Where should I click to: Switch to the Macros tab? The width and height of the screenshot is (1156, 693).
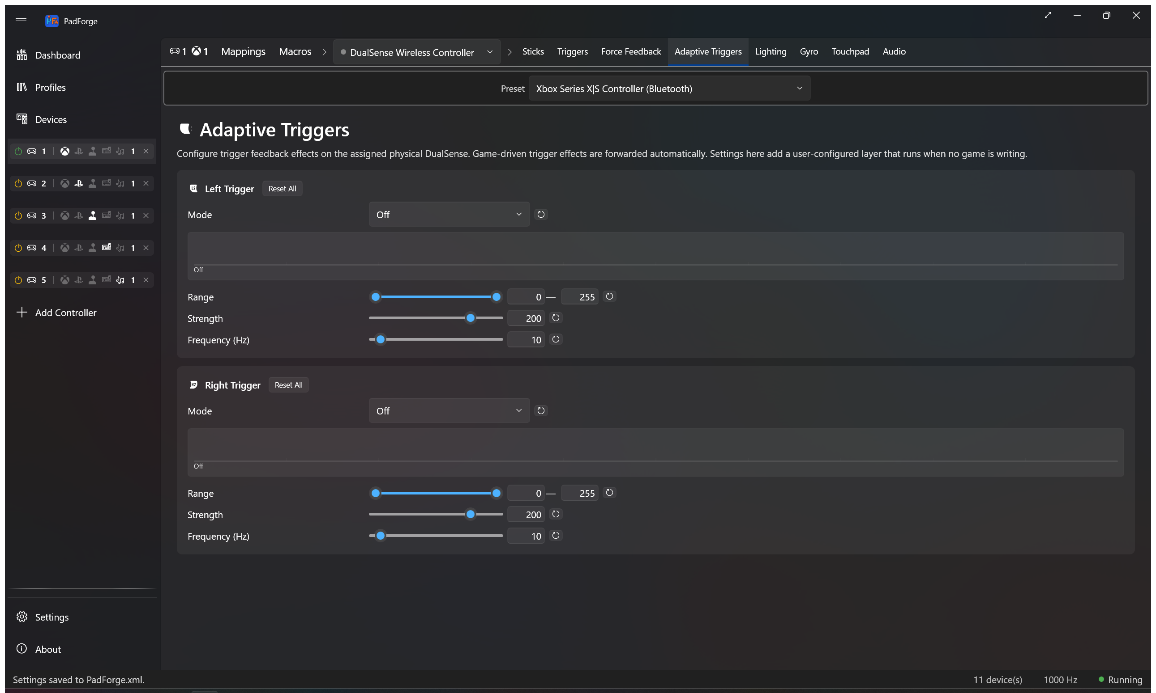[295, 51]
